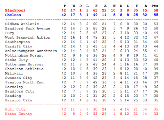Image resolution: width=164 pixels, height=120 pixels.
Task: Click the Chelsea team name
Action: pyautogui.click(x=13, y=15)
